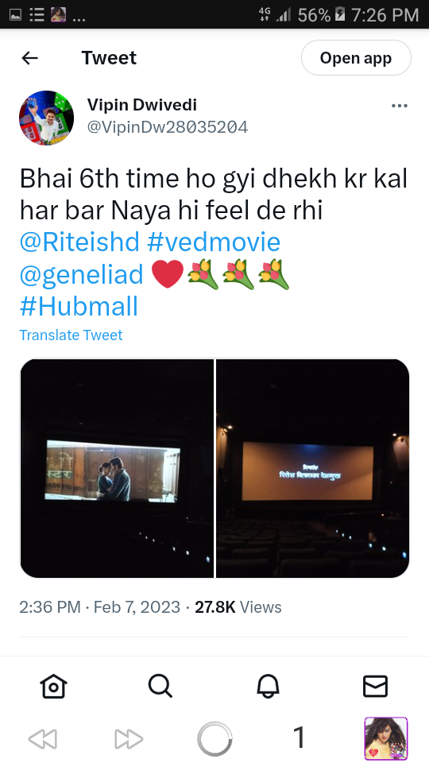Viewport: 429px width, 763px height.
Task: Open the @Riteishd mention
Action: (79, 242)
